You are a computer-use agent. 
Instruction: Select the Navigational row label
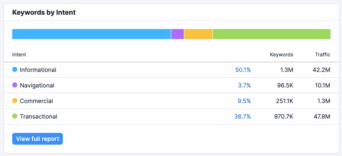point(37,85)
